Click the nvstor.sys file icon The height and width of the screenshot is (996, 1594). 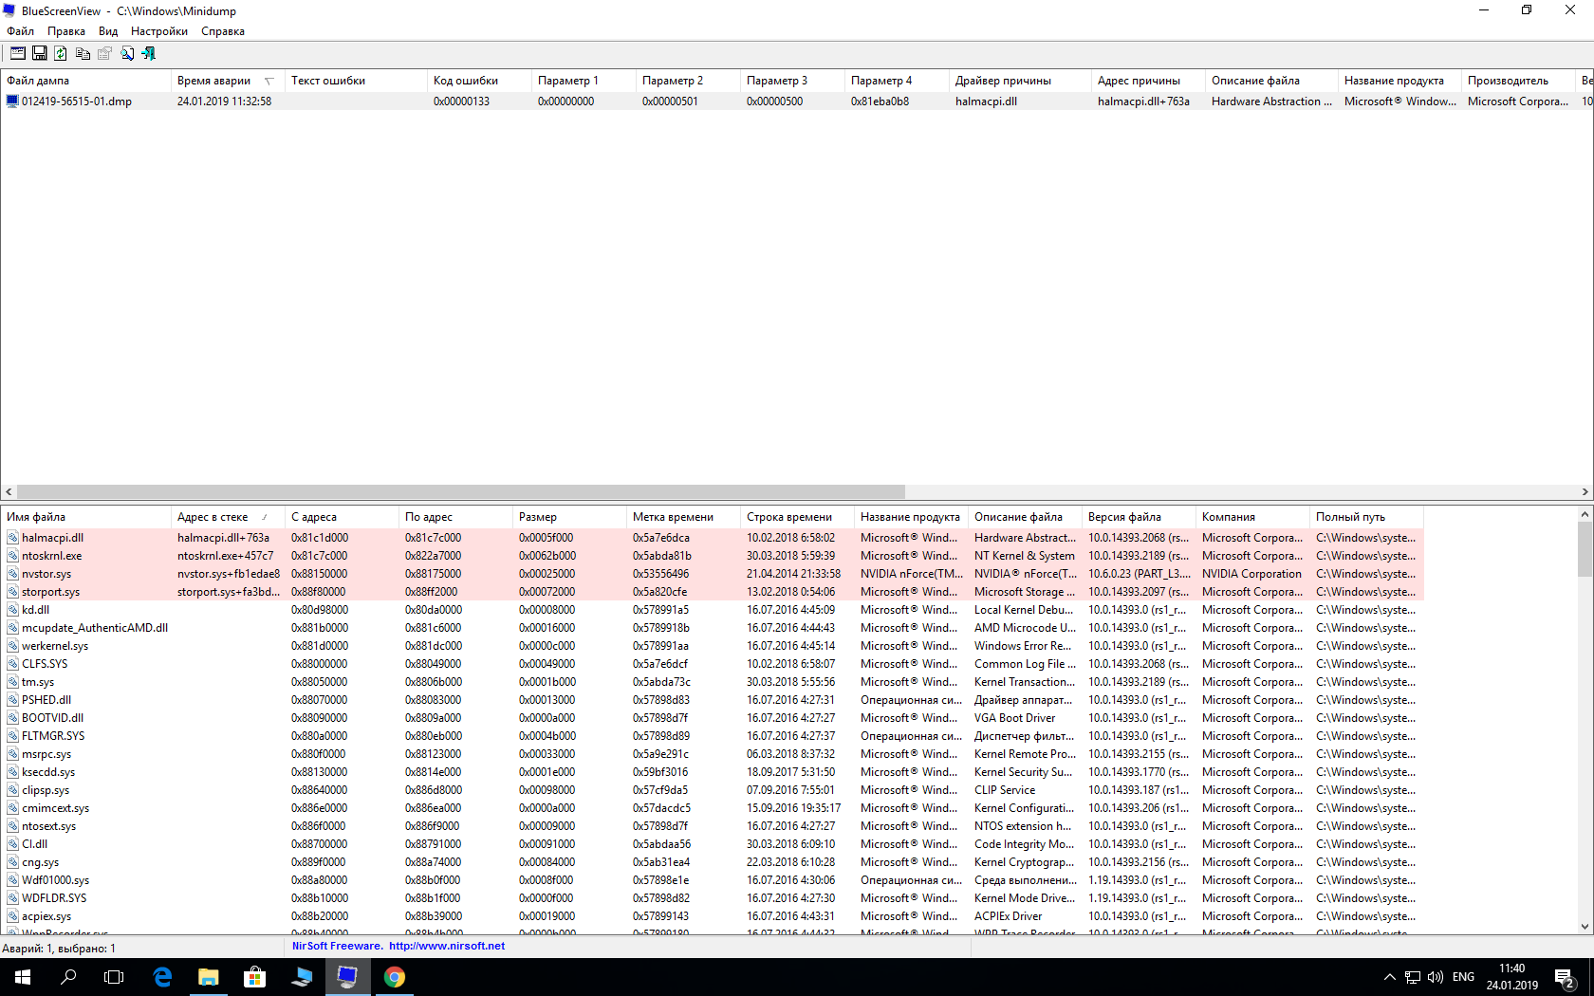[x=13, y=574]
